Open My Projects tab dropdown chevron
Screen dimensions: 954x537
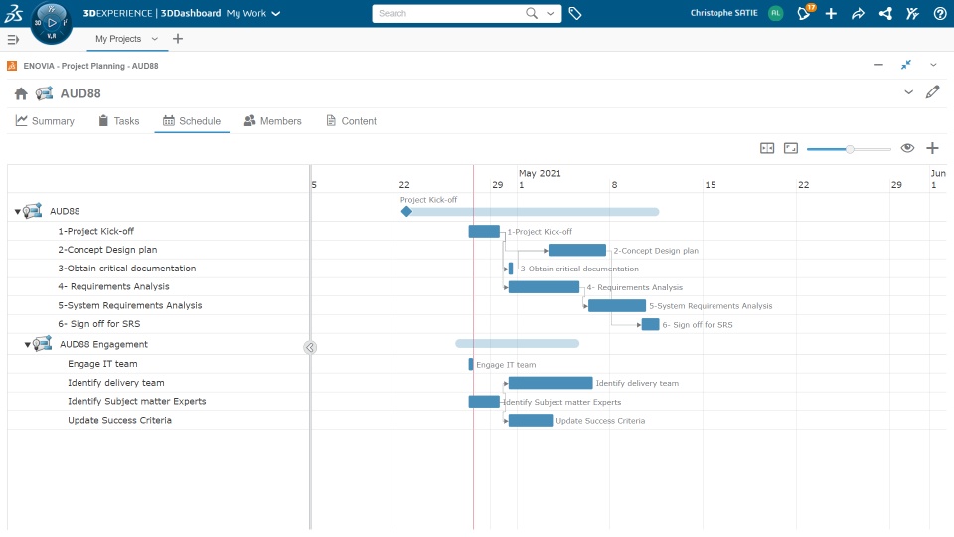click(x=155, y=39)
